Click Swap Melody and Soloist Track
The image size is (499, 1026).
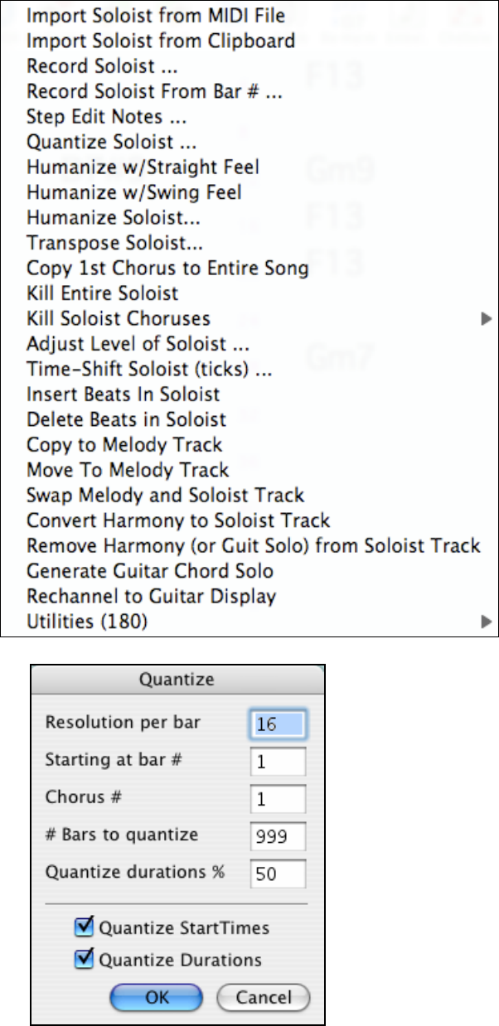tap(166, 496)
